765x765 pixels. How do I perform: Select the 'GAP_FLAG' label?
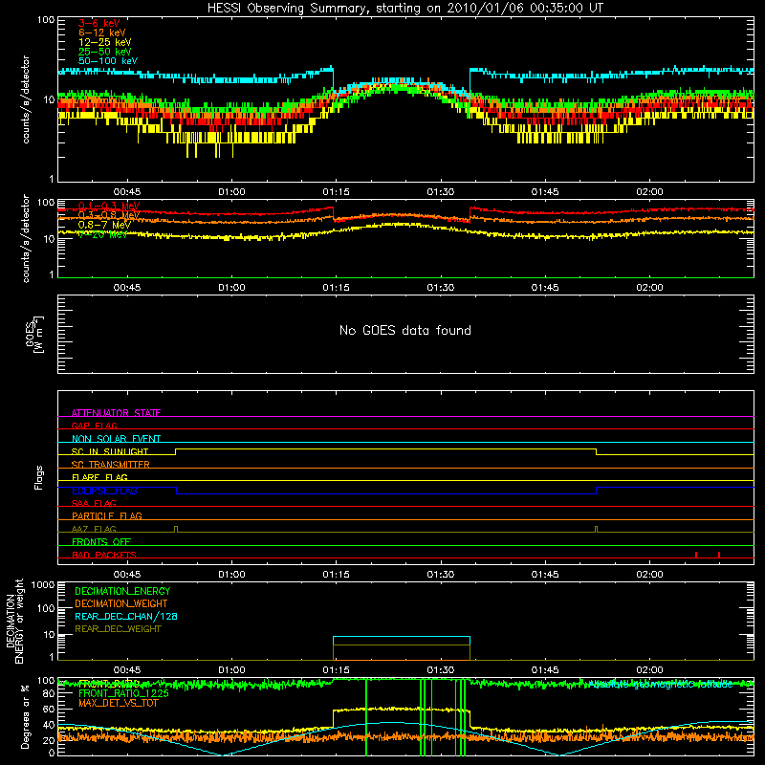(94, 426)
